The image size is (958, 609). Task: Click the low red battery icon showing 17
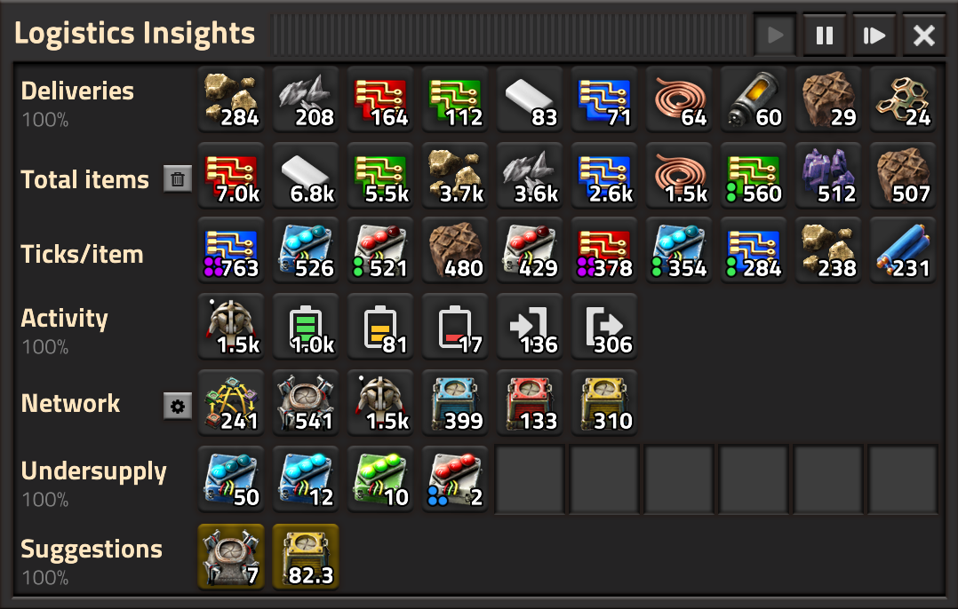click(455, 327)
